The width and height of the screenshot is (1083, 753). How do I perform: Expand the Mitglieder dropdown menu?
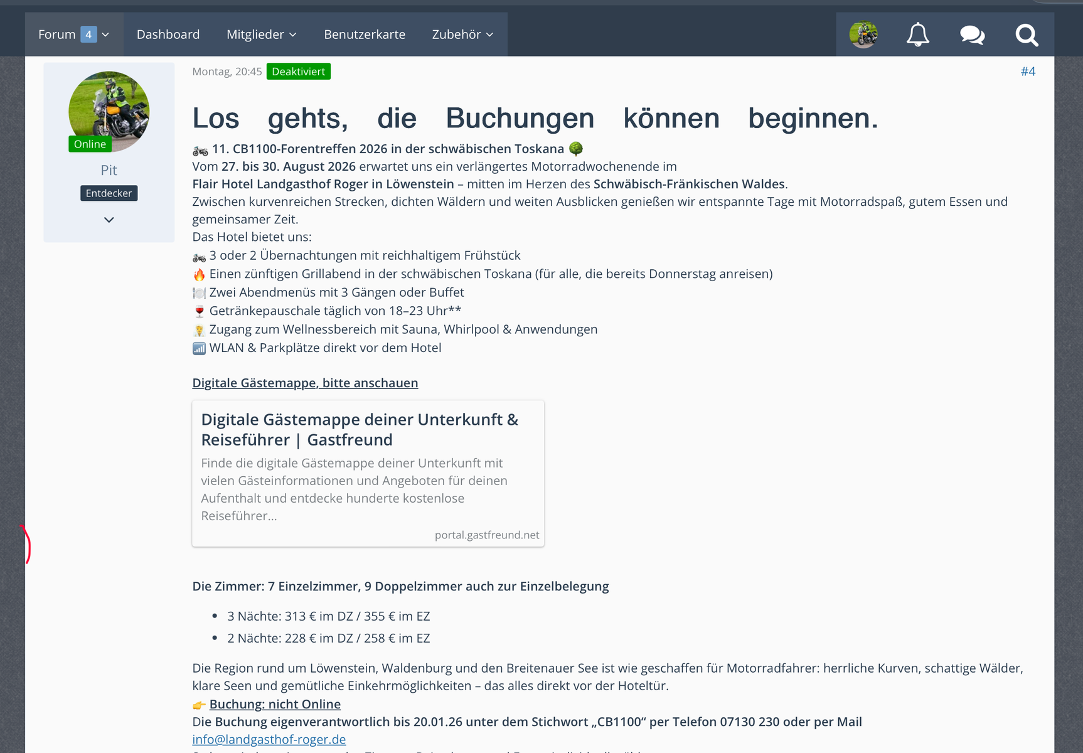tap(262, 35)
